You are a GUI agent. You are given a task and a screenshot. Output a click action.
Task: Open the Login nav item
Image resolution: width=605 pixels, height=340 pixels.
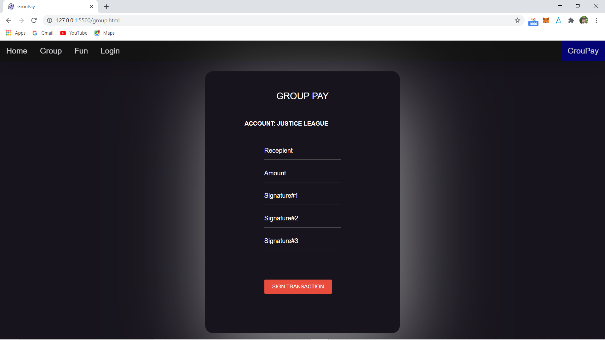[110, 51]
